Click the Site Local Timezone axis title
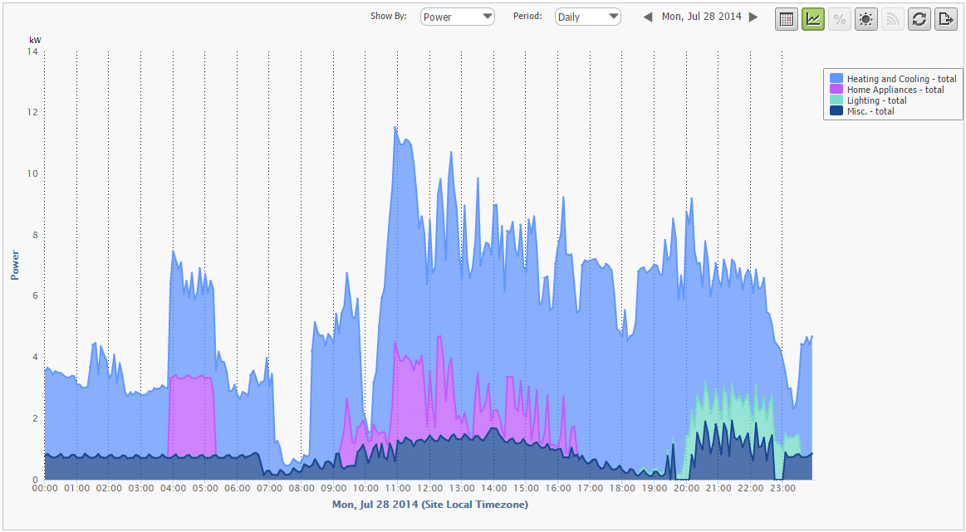Image resolution: width=966 pixels, height=532 pixels. (x=429, y=505)
